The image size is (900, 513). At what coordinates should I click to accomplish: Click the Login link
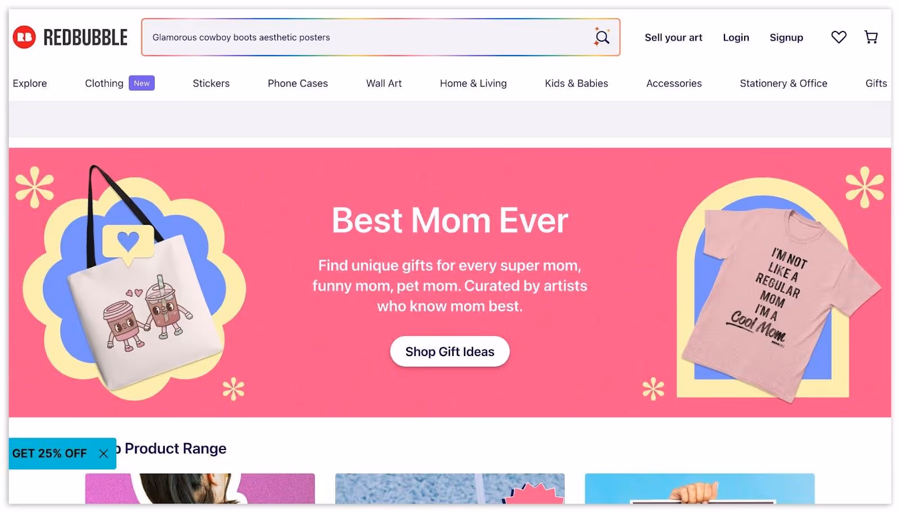click(736, 37)
